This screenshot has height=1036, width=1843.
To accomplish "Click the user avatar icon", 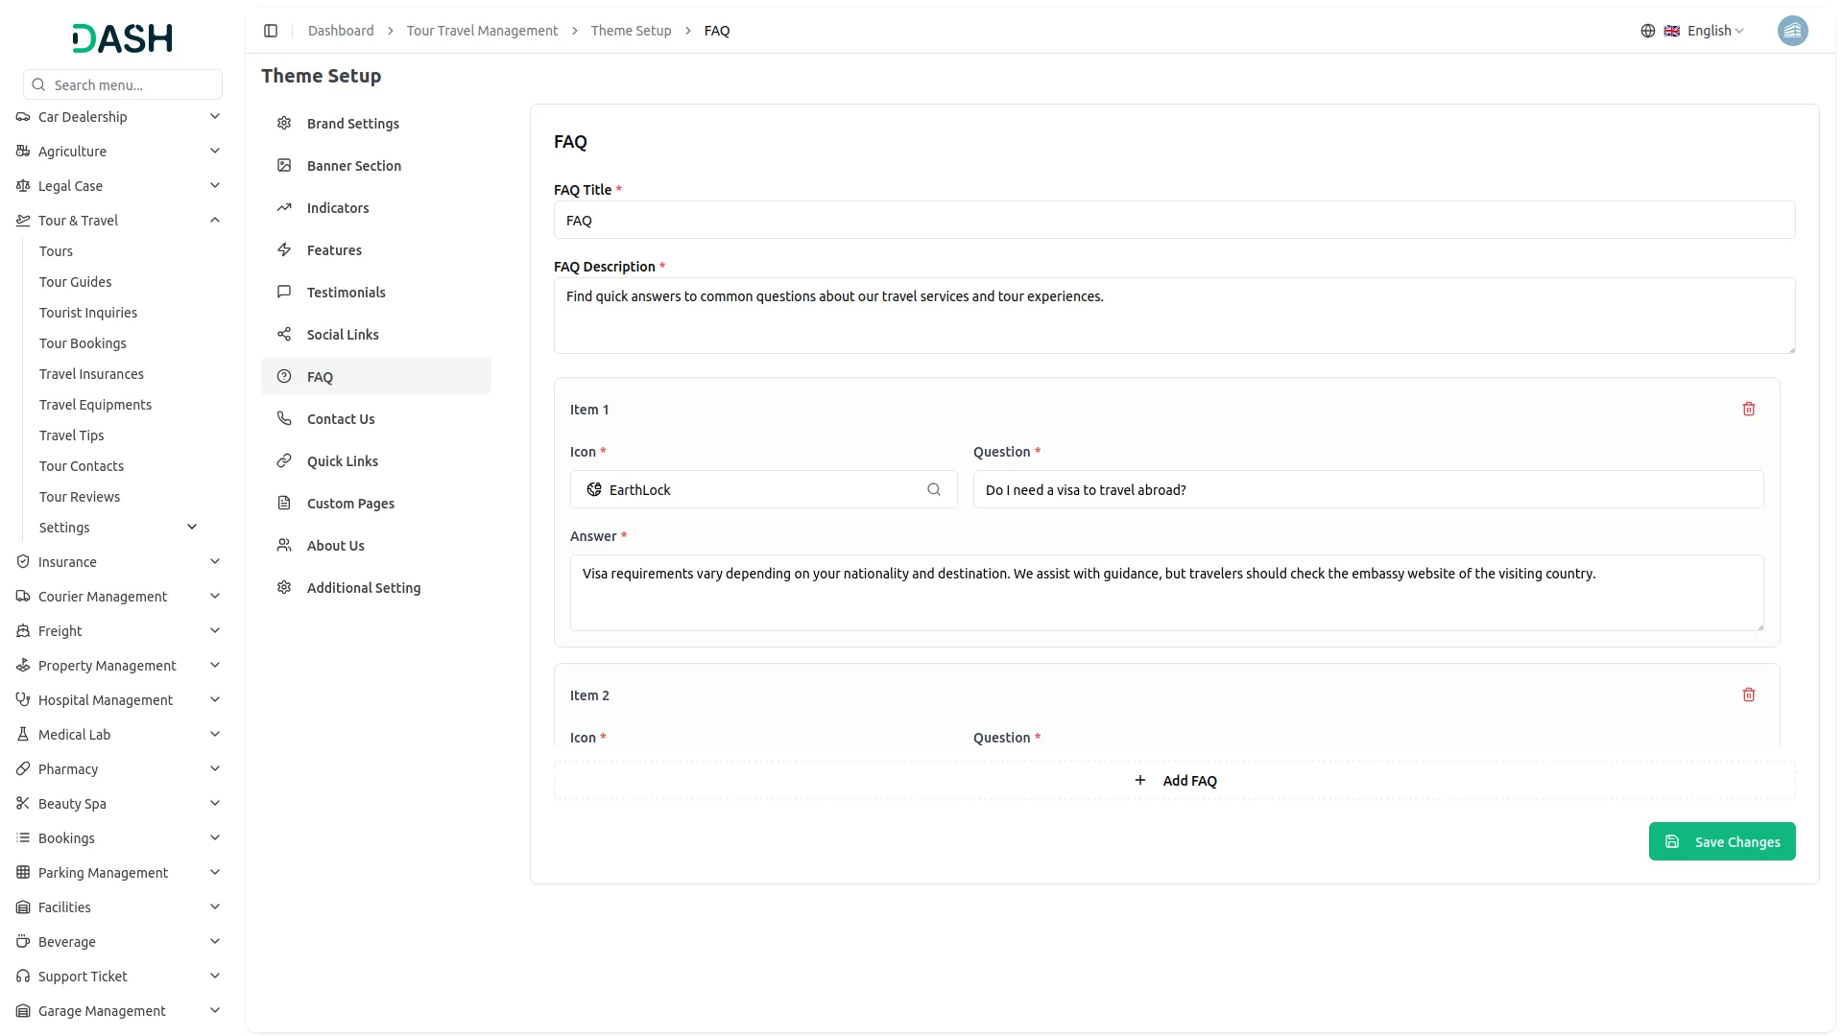I will pos(1792,31).
